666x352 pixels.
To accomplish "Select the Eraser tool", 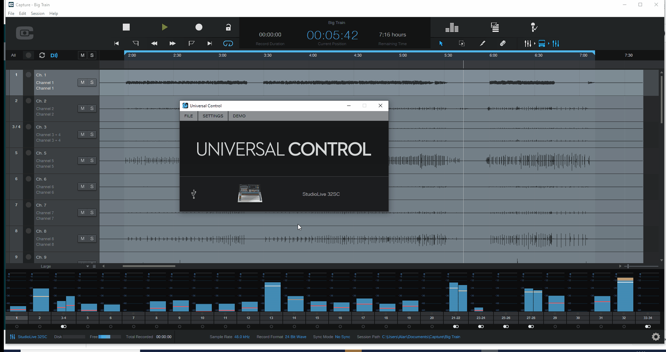I will [x=503, y=43].
